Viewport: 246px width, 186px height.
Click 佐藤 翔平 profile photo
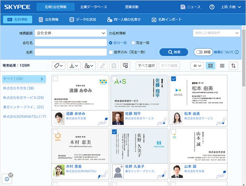[118, 118]
